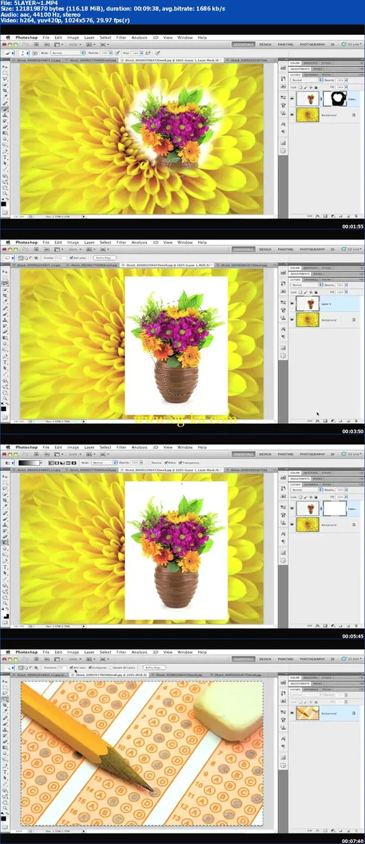Click Add to Selection icon in 00:07:40 options bar
The width and height of the screenshot is (365, 844).
point(26,667)
